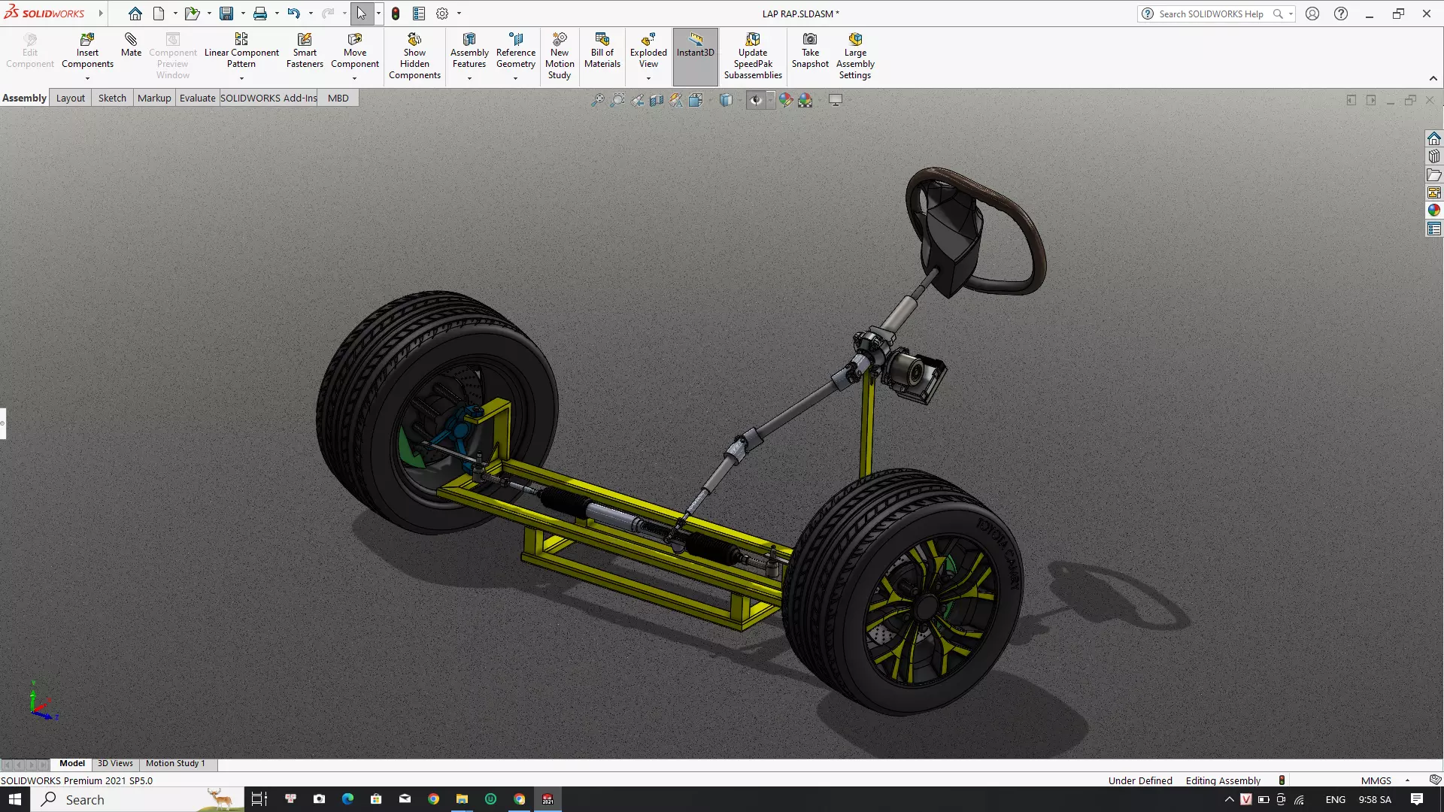Click Zoom to Area icon
Screen dimensions: 1444x812
[x=617, y=100]
